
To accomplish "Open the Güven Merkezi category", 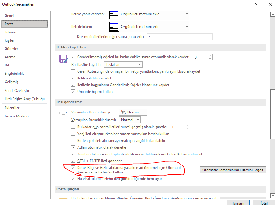I will click(25, 116).
